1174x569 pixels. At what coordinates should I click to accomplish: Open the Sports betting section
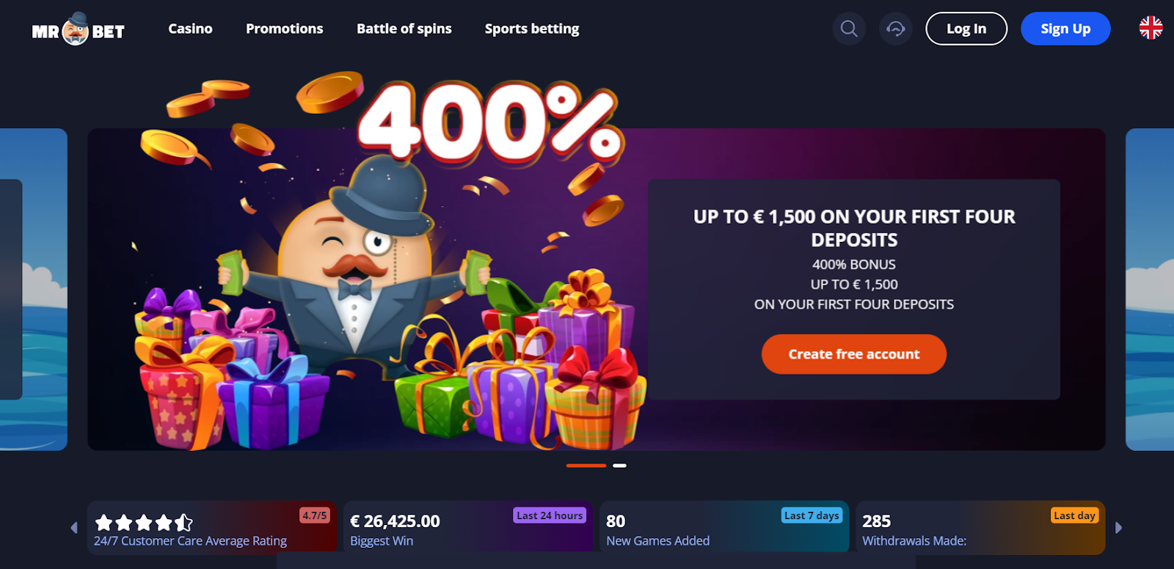(532, 29)
